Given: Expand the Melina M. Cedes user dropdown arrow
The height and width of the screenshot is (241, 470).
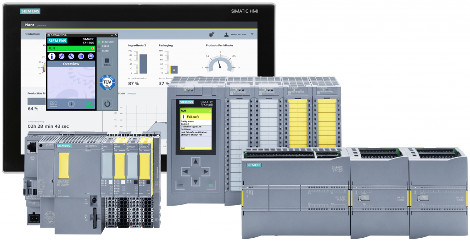Looking at the screenshot, I should point(252,34).
